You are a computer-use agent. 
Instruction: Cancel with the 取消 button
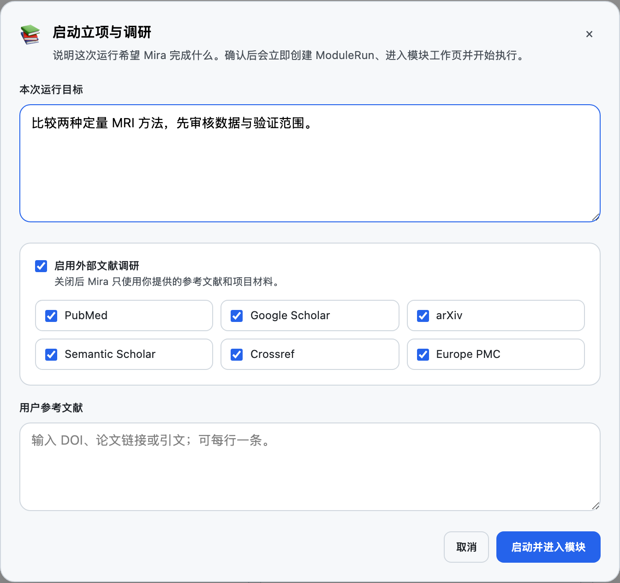(x=466, y=547)
